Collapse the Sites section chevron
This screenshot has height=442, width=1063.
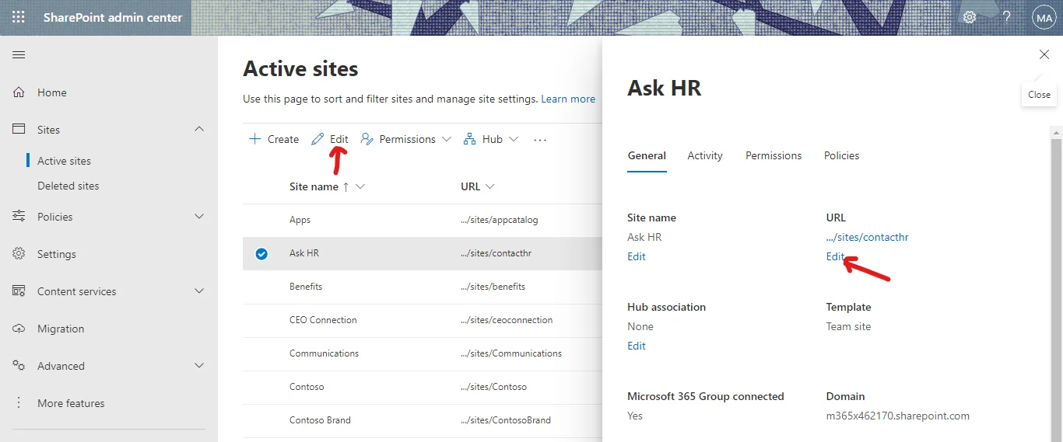[199, 130]
